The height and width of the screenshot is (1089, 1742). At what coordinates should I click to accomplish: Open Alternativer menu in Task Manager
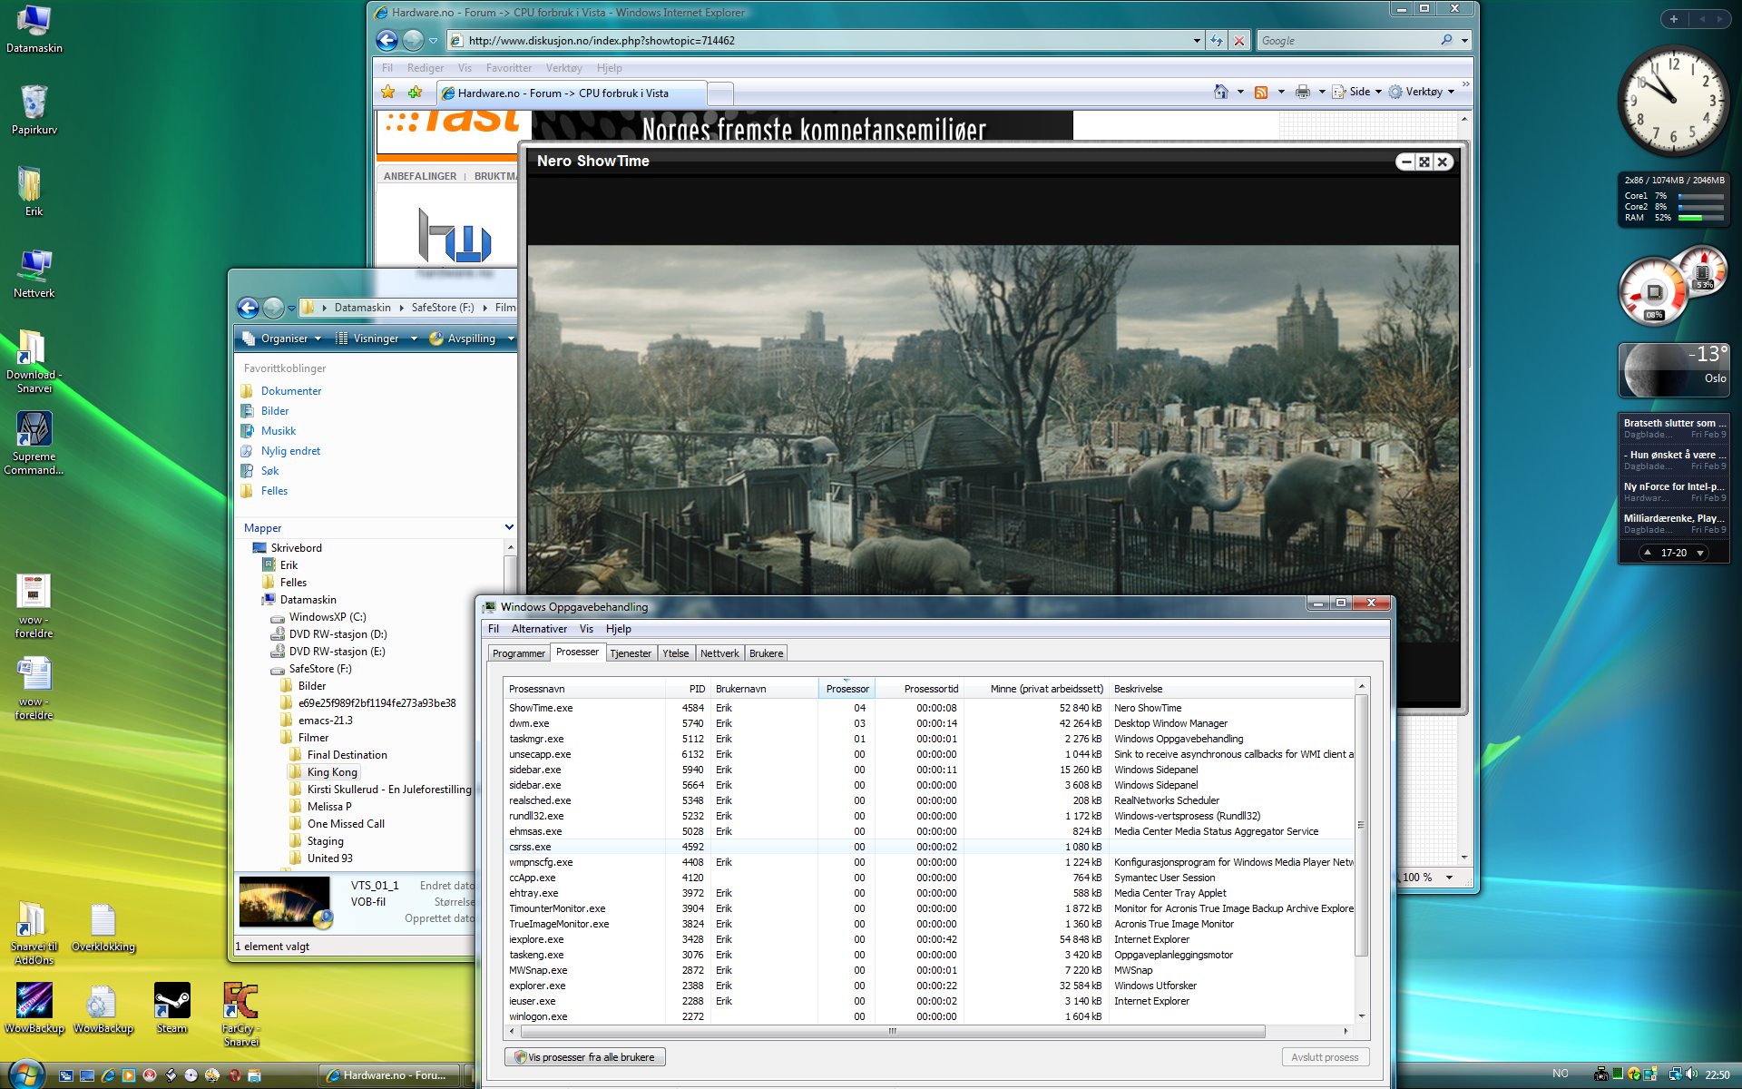(539, 629)
